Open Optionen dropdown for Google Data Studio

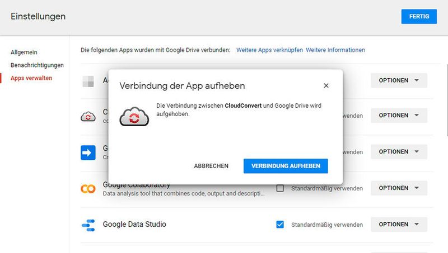[399, 225]
